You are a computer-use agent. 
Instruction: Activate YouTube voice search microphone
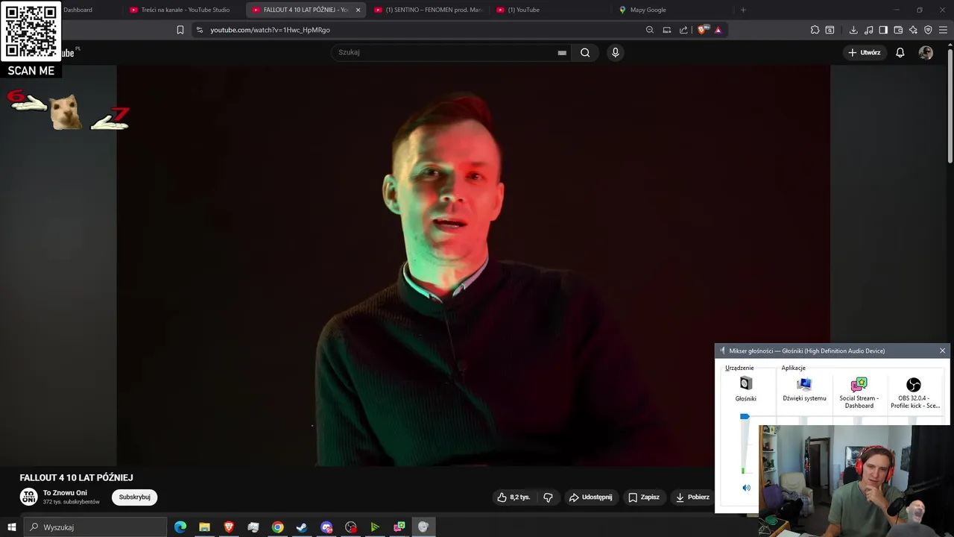[x=615, y=52]
